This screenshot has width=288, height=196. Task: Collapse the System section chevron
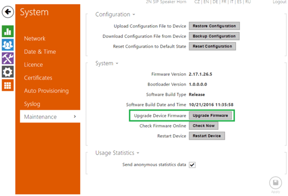click(117, 63)
